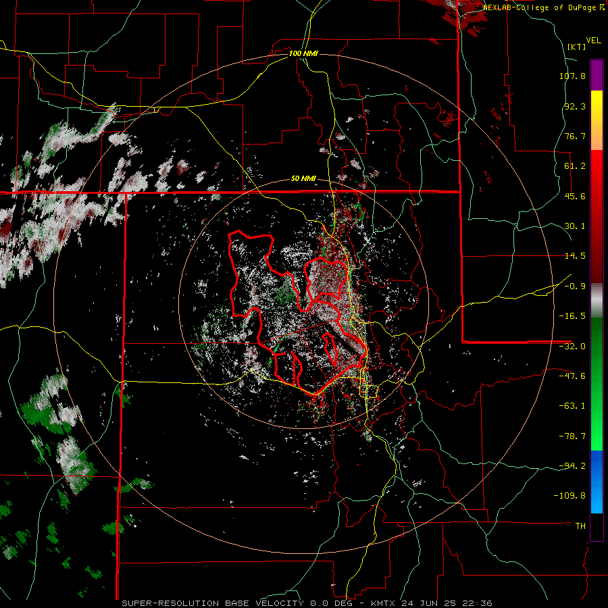
Task: Click the -63.1 velocity scale value
Action: [x=572, y=406]
